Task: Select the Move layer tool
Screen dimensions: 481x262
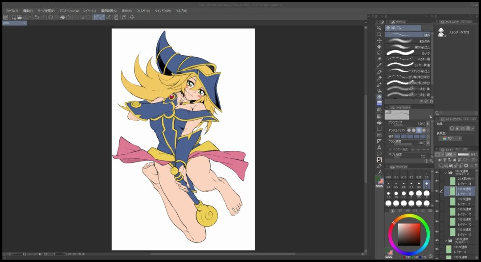Action: pyautogui.click(x=379, y=40)
